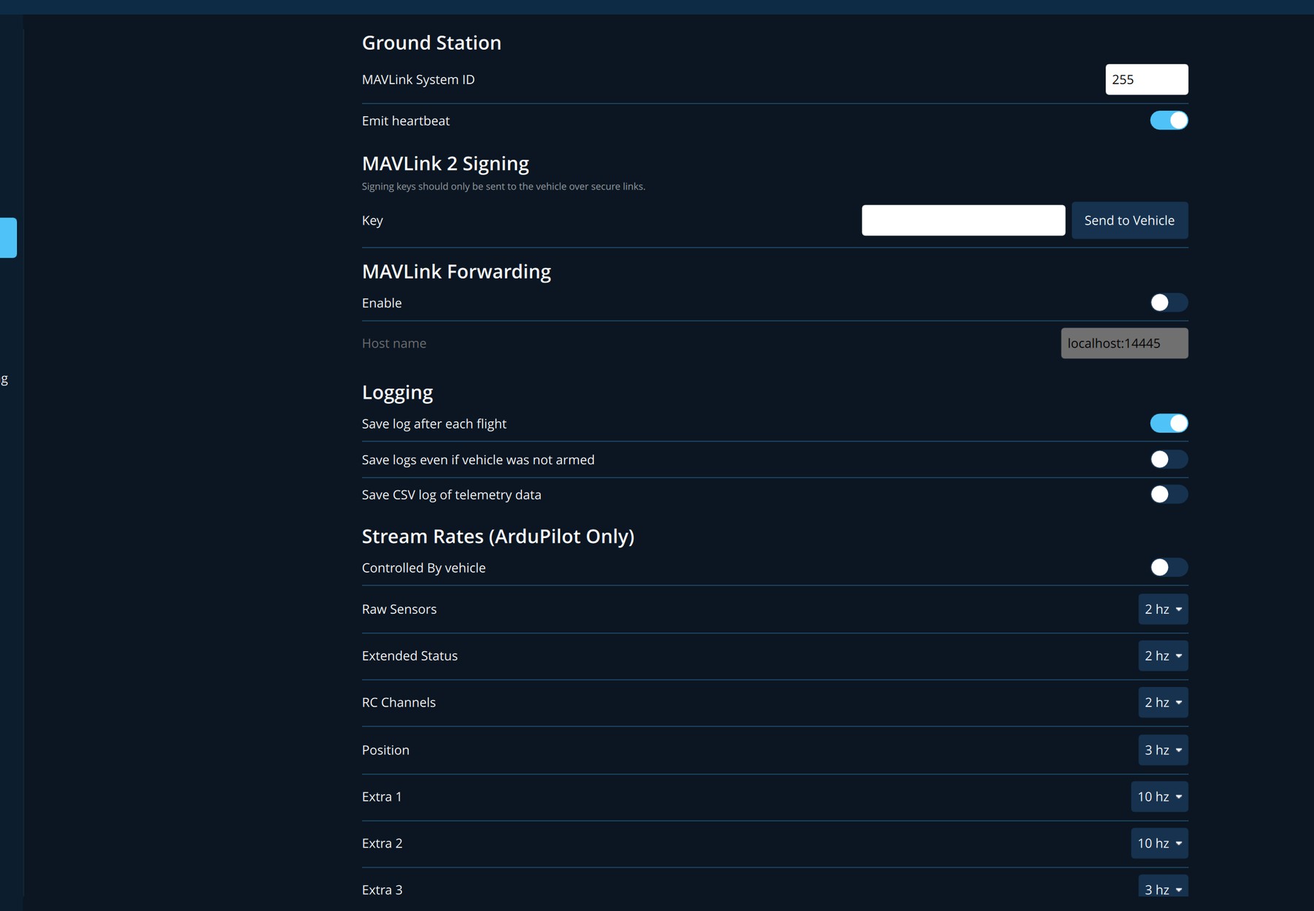Viewport: 1314px width, 911px height.
Task: Click the MAVLink 2 Signing heading
Action: coord(445,164)
